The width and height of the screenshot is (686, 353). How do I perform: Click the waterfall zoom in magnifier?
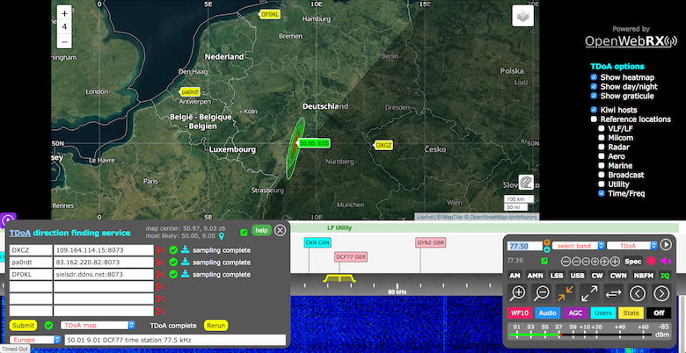(x=518, y=293)
